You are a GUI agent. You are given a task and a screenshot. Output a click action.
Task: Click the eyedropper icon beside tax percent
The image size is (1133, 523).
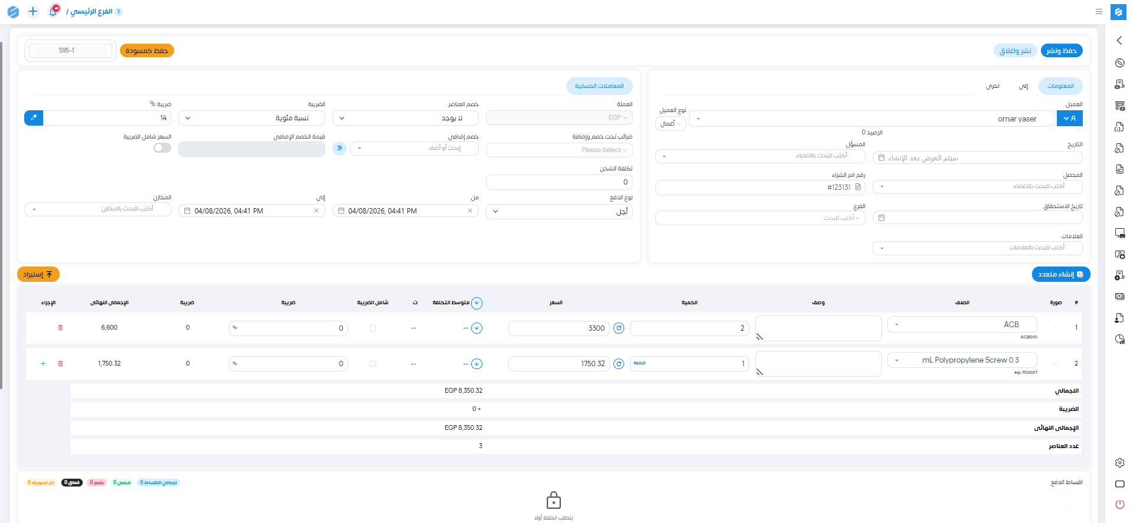34,118
